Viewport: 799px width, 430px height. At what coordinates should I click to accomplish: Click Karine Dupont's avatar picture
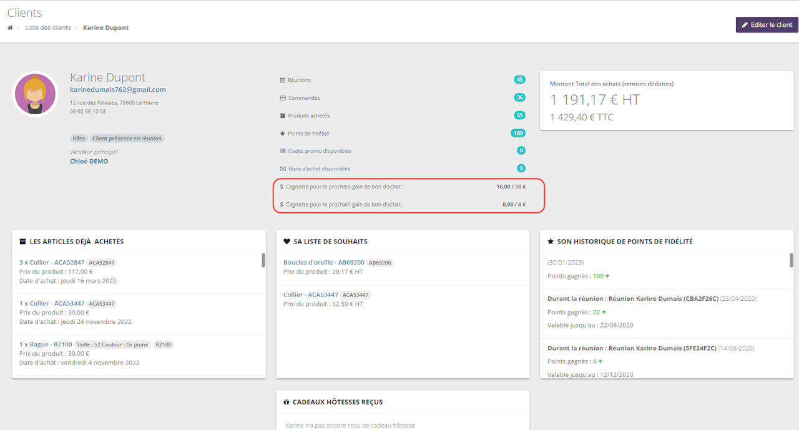coord(36,94)
